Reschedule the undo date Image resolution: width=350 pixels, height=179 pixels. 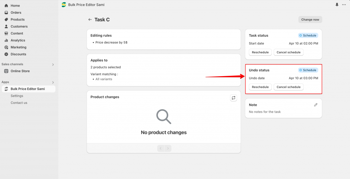[260, 87]
